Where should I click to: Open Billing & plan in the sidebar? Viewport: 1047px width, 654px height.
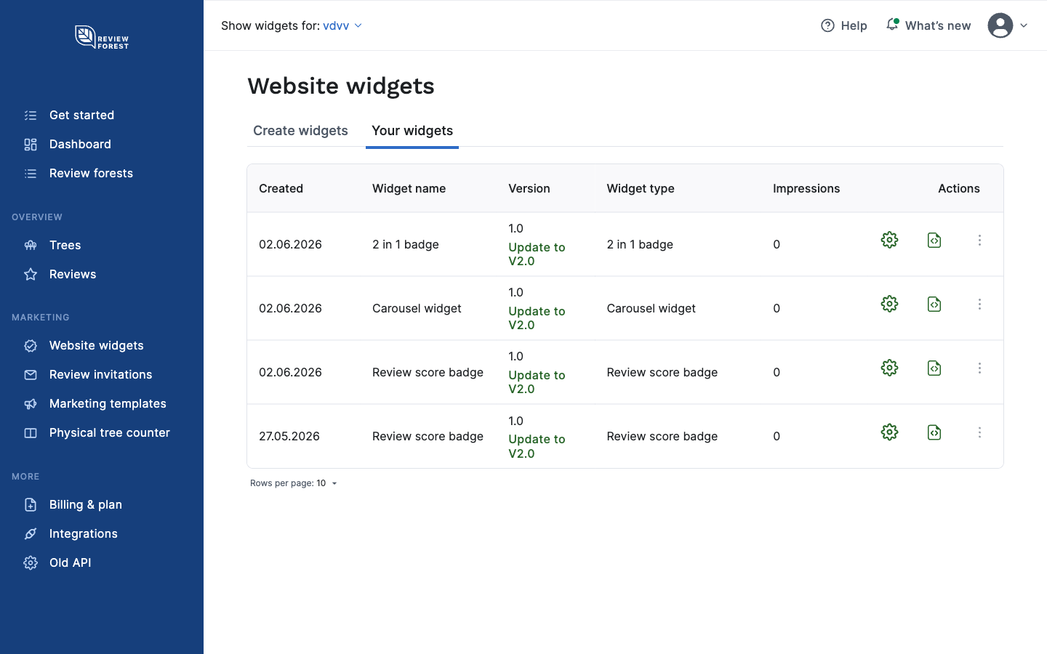coord(85,505)
